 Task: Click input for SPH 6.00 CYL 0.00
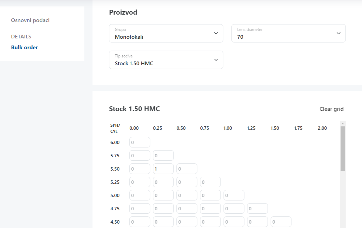click(x=140, y=142)
